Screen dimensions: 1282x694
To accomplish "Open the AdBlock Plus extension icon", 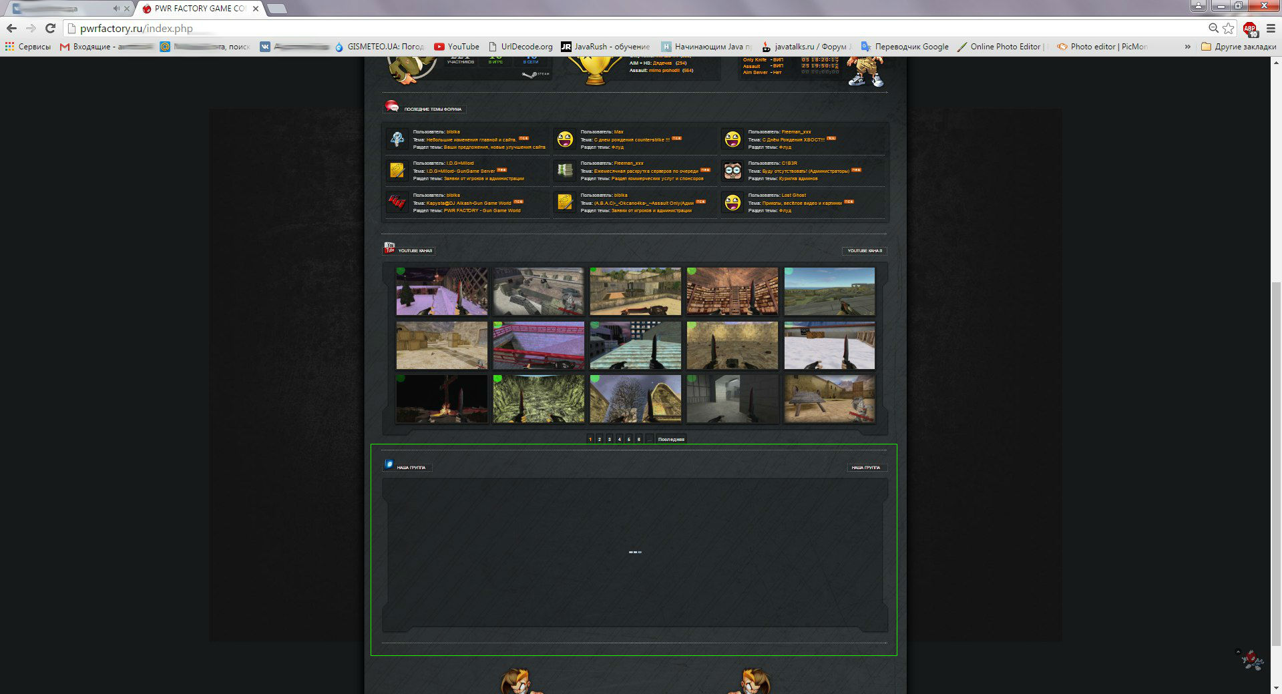I will [1250, 29].
